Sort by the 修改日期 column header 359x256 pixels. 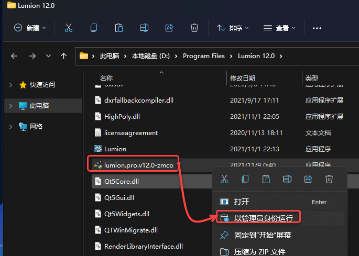coord(243,79)
